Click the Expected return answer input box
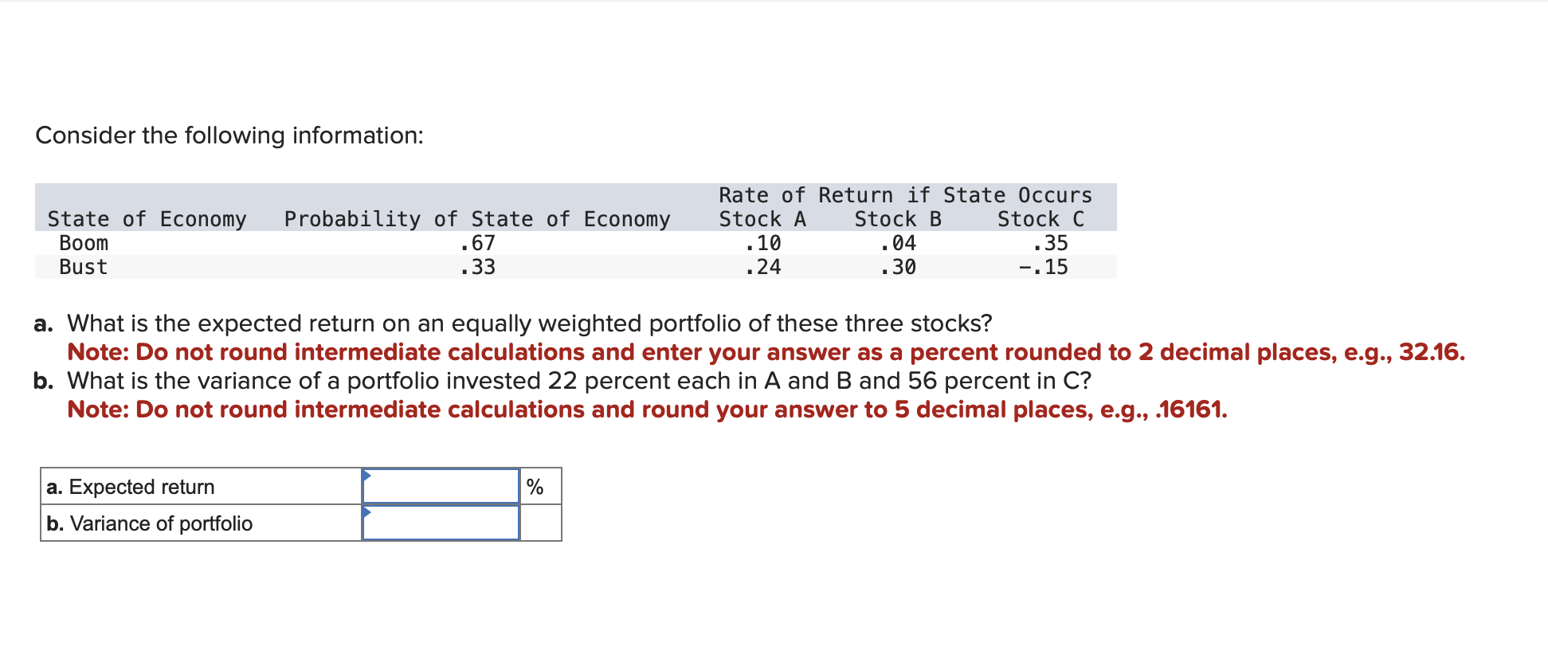The width and height of the screenshot is (1548, 670). 442,487
